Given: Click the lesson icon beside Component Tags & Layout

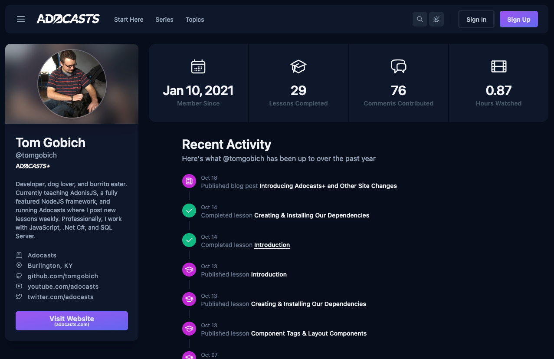Looking at the screenshot, I should pos(189,329).
